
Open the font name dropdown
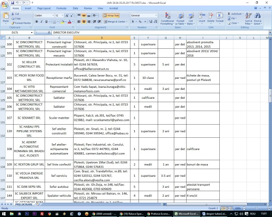coord(53,16)
